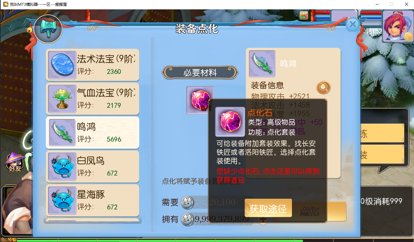
Task: Click the 点化石 gem icon in the tooltip
Action: tap(230, 122)
